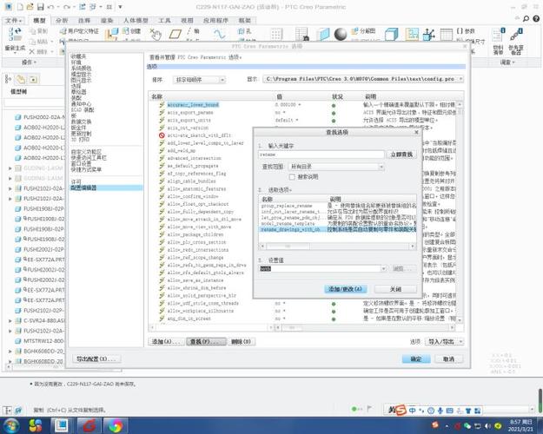543x434 pixels.
Task: Switch to the 注释 ribbon tab
Action: click(x=84, y=21)
